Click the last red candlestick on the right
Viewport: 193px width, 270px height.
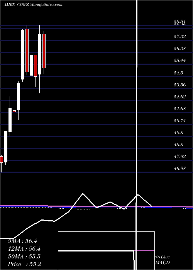(44, 51)
